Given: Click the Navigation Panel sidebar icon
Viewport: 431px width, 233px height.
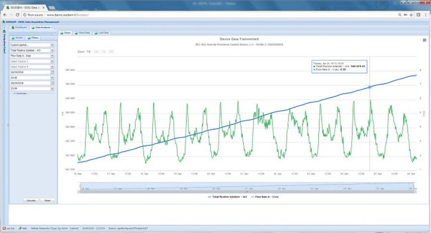Looking at the screenshot, I should 4,32.
